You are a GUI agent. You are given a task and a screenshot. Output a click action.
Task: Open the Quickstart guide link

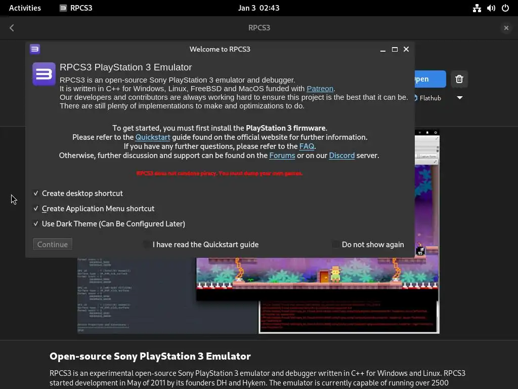point(153,137)
